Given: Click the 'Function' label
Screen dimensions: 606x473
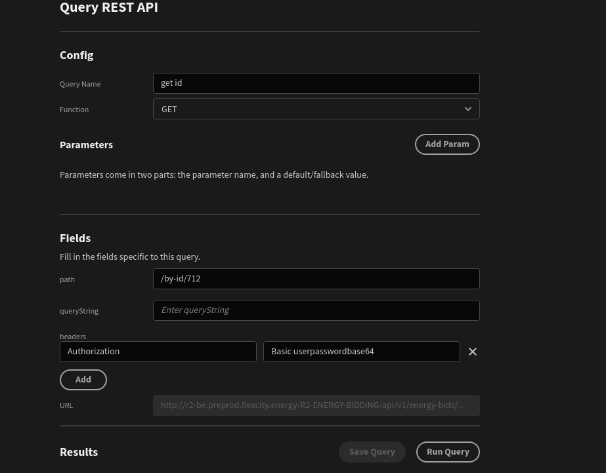Looking at the screenshot, I should (x=74, y=110).
